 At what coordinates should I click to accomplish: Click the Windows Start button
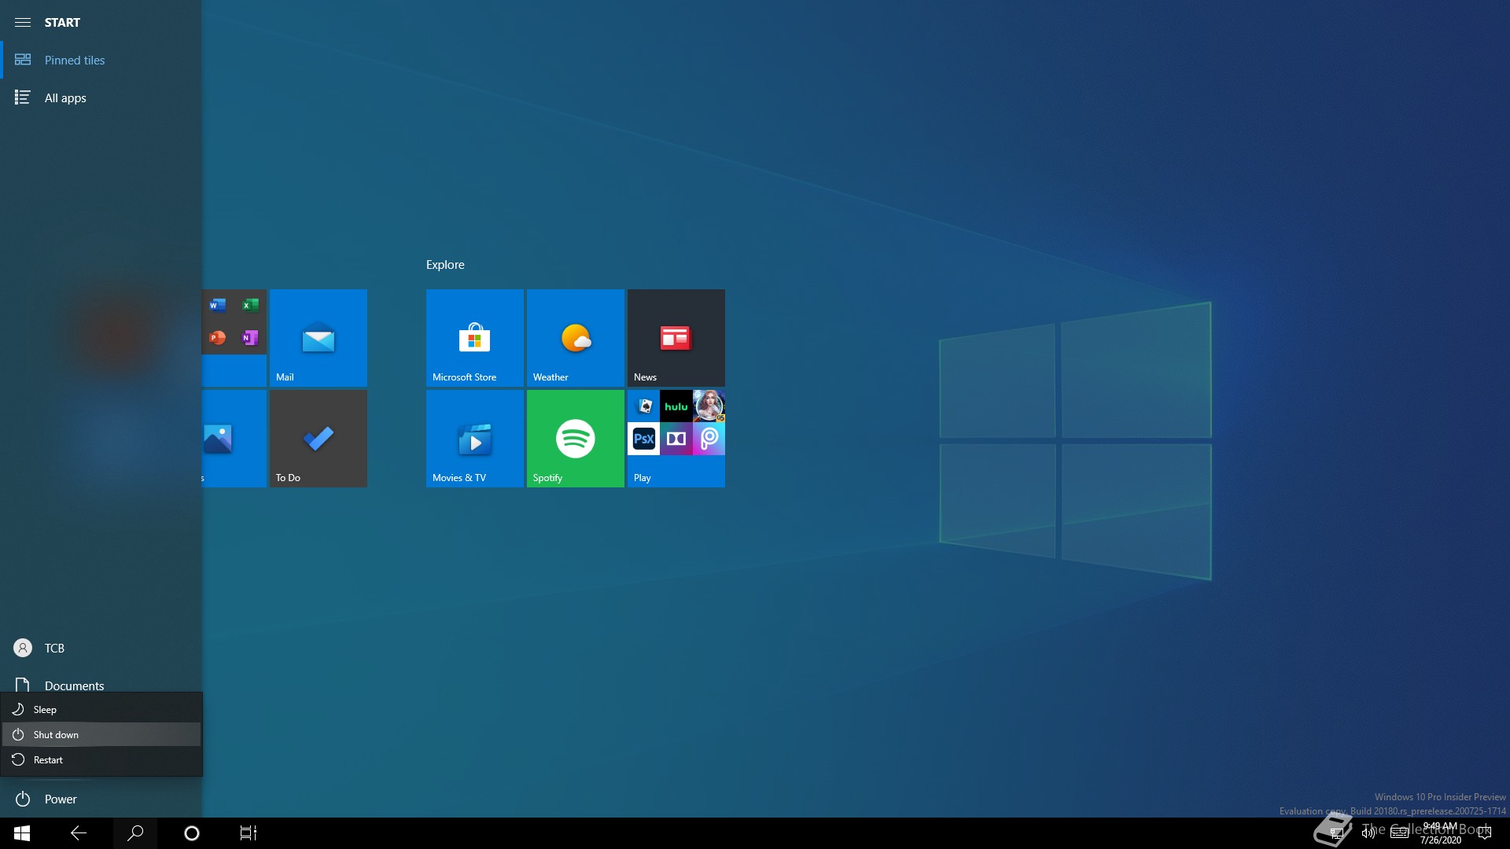click(x=22, y=833)
